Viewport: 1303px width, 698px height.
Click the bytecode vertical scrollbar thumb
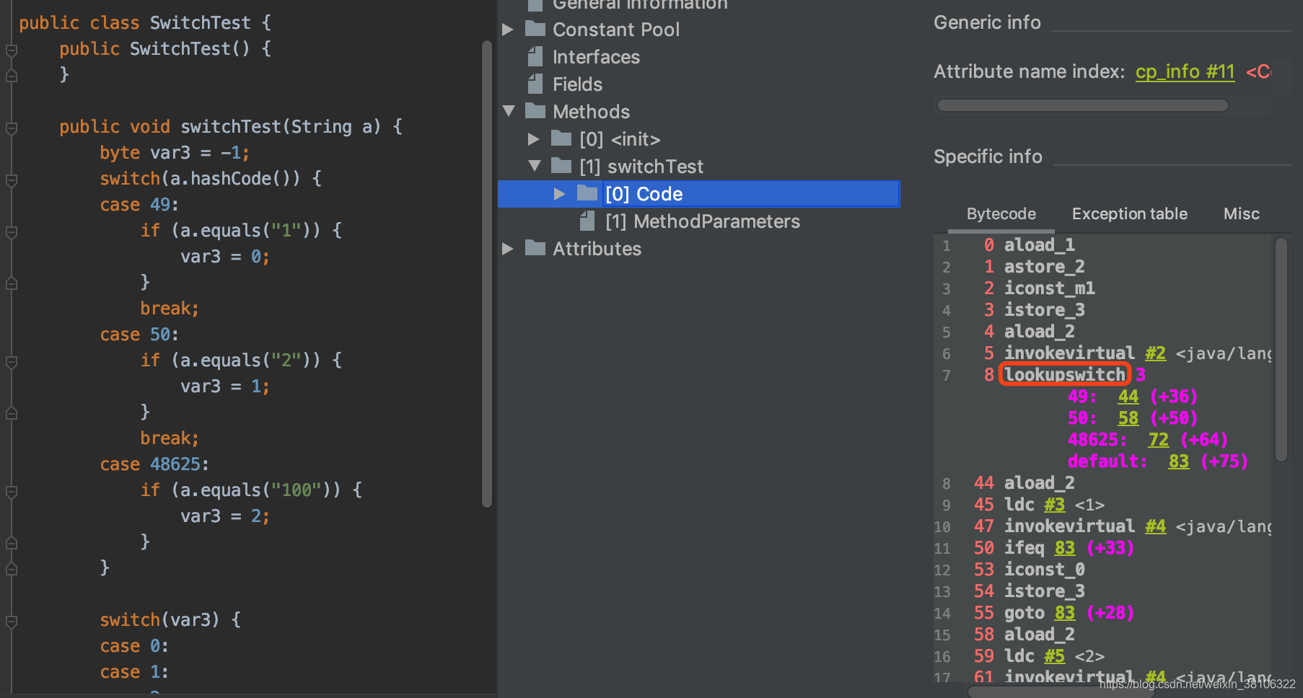click(1281, 349)
